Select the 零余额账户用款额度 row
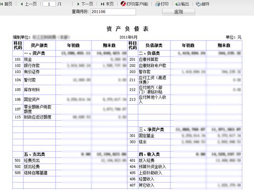The image size is (254, 191). (70, 109)
